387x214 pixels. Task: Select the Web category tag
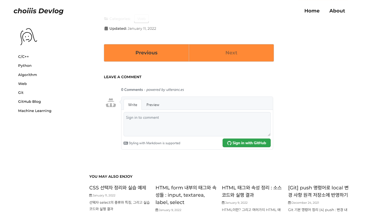pos(141,18)
